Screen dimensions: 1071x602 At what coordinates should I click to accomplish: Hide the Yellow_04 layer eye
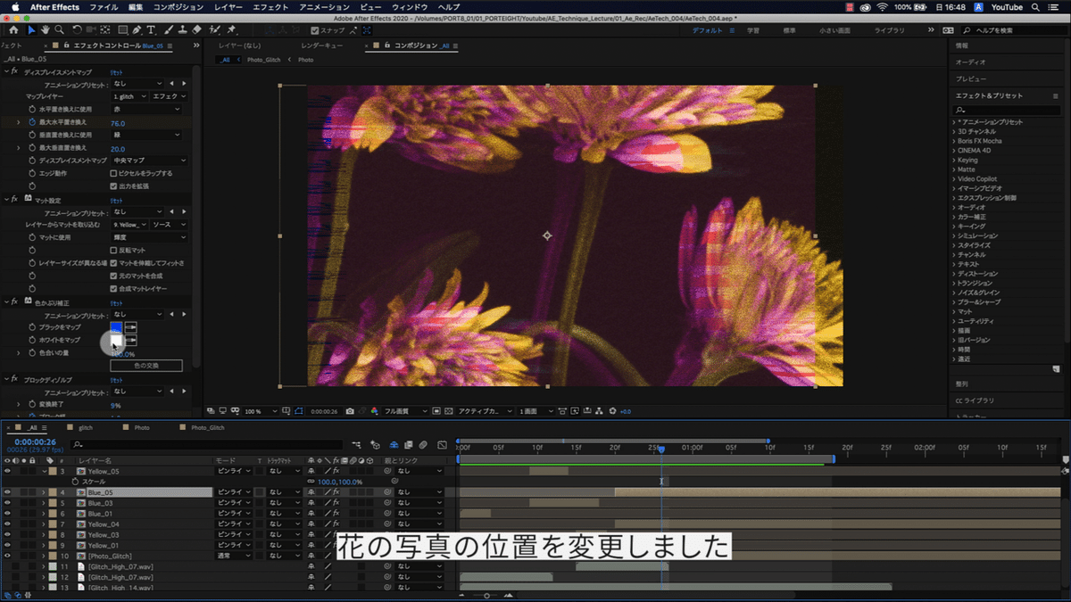[x=7, y=524]
